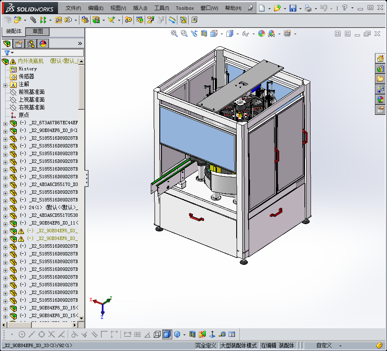
Task: Open the New document dropdown arrow
Action: point(269,9)
